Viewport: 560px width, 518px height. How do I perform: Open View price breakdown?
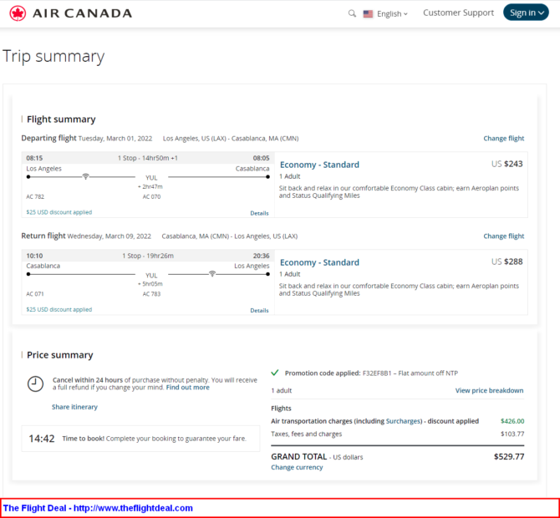[x=489, y=390]
